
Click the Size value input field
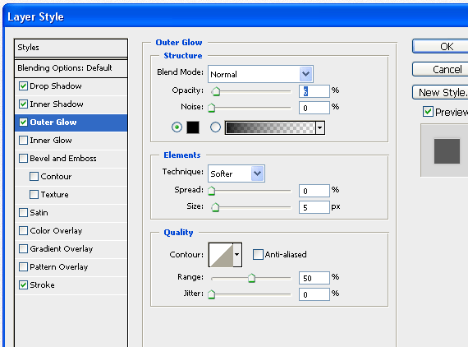[x=314, y=207]
